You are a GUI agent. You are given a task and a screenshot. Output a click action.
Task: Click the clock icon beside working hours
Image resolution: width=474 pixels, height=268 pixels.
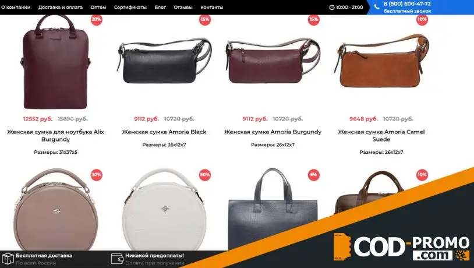pyautogui.click(x=331, y=7)
